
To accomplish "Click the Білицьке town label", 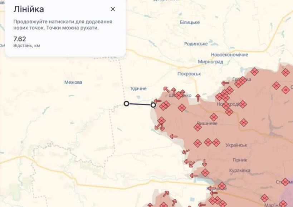I will (190, 22).
